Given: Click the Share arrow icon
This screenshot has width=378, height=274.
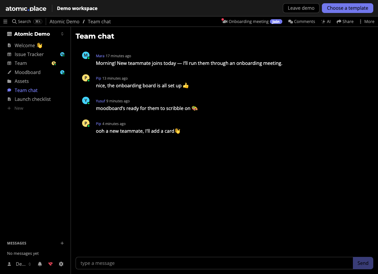Looking at the screenshot, I should point(339,22).
